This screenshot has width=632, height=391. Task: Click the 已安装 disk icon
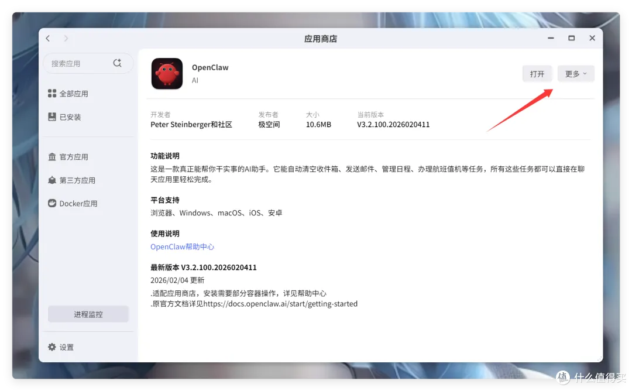click(52, 117)
